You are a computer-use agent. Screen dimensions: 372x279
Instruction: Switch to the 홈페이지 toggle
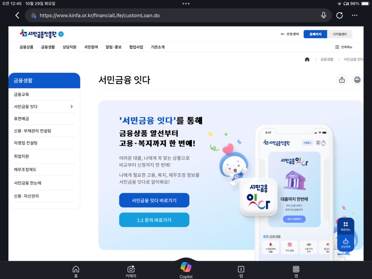(315, 34)
